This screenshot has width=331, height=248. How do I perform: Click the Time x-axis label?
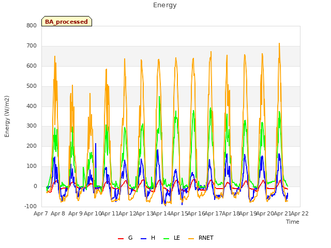pos(292,222)
